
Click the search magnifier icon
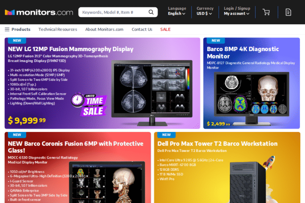151,12
